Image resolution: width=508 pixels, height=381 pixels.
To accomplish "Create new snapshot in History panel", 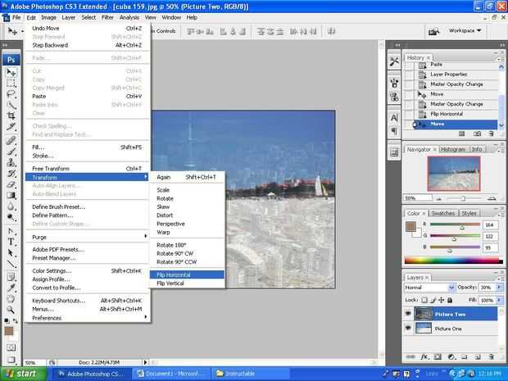I will (x=477, y=134).
